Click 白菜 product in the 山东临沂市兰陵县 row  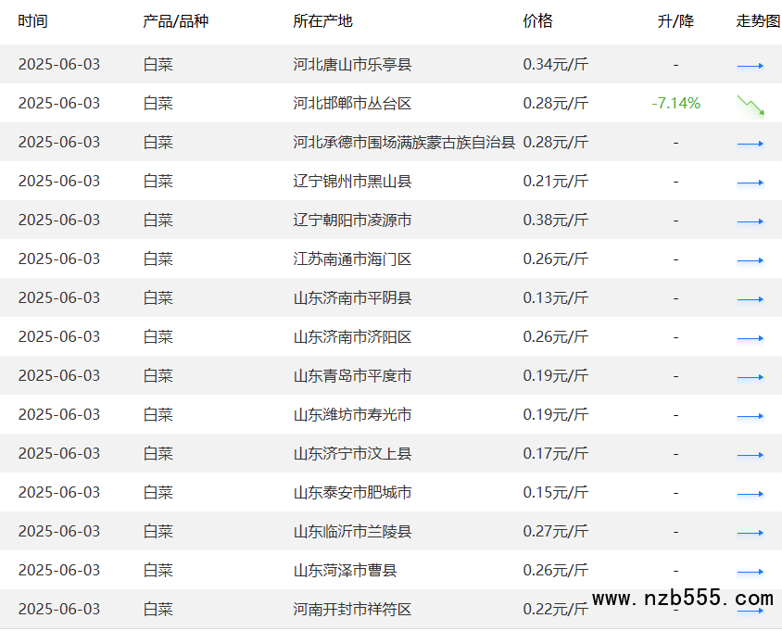click(x=158, y=531)
